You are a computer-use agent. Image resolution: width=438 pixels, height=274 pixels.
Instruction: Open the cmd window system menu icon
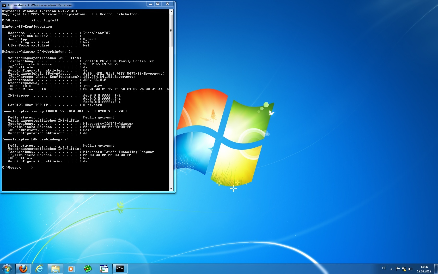click(x=4, y=5)
